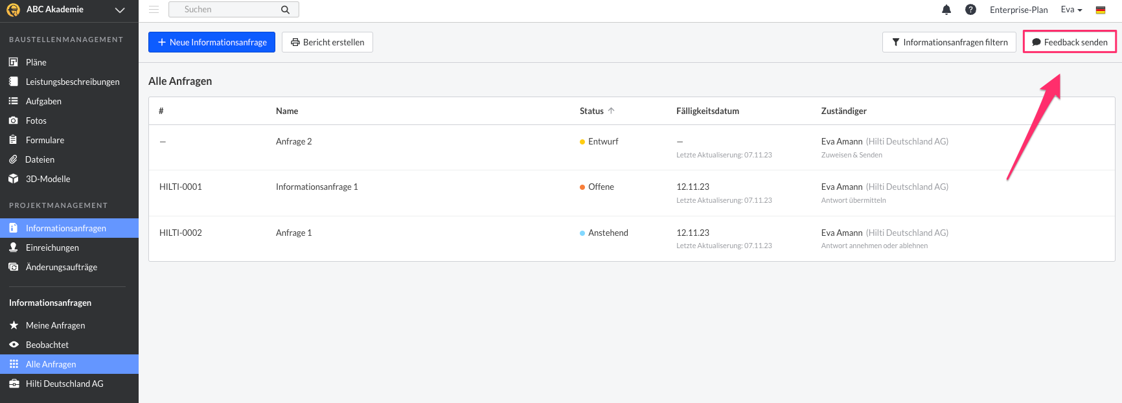Create a Neue Informationsanfrage

tap(212, 42)
